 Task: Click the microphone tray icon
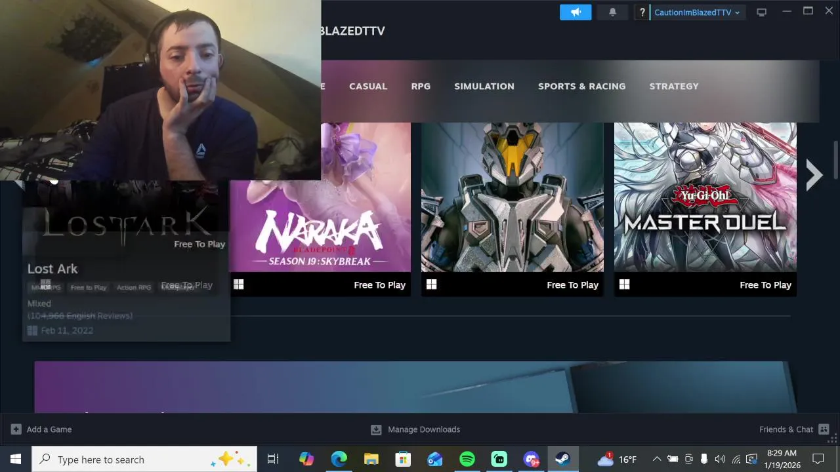click(704, 459)
